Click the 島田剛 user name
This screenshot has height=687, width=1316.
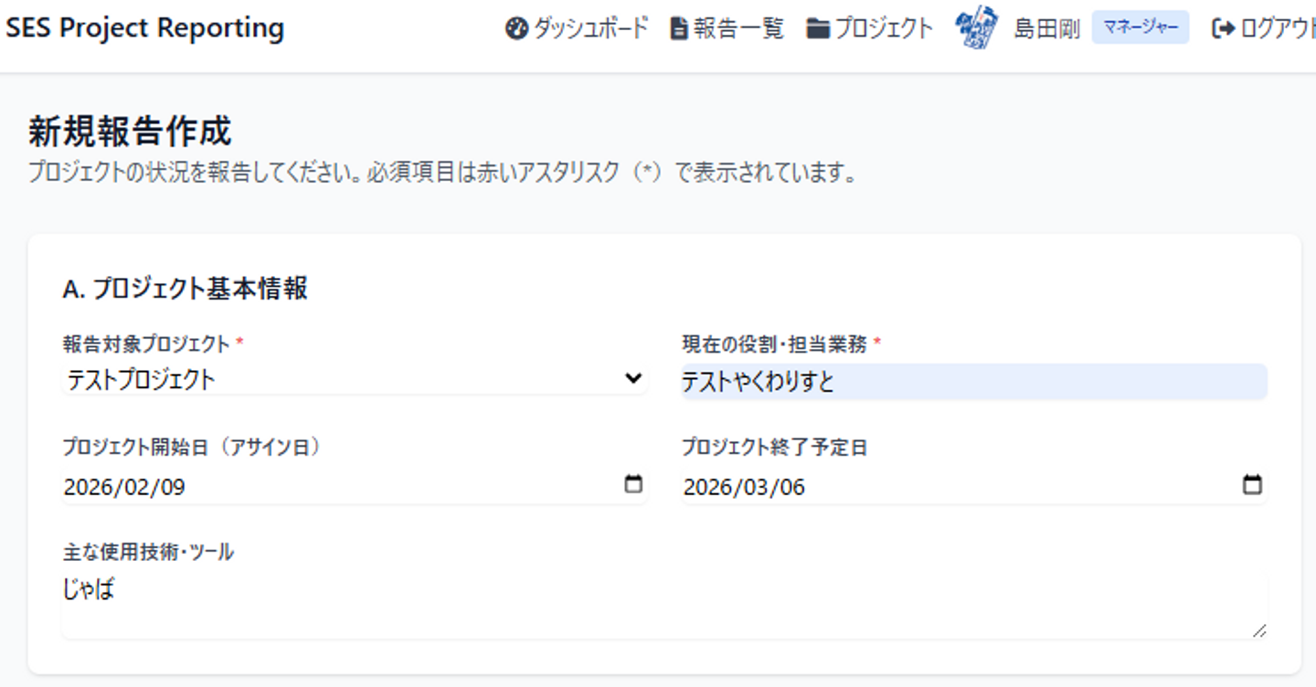1046,29
